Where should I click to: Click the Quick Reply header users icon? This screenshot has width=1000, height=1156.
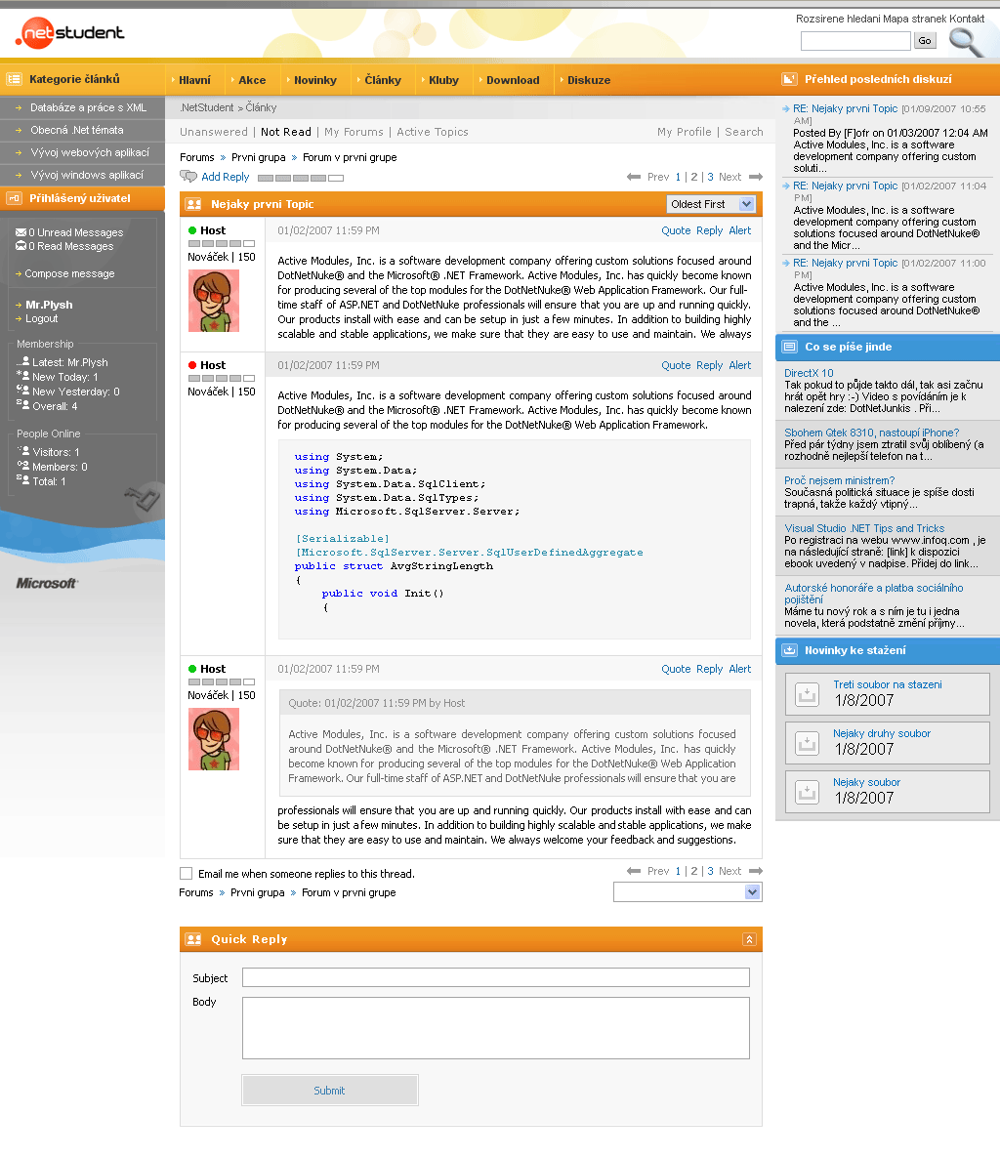pos(194,939)
